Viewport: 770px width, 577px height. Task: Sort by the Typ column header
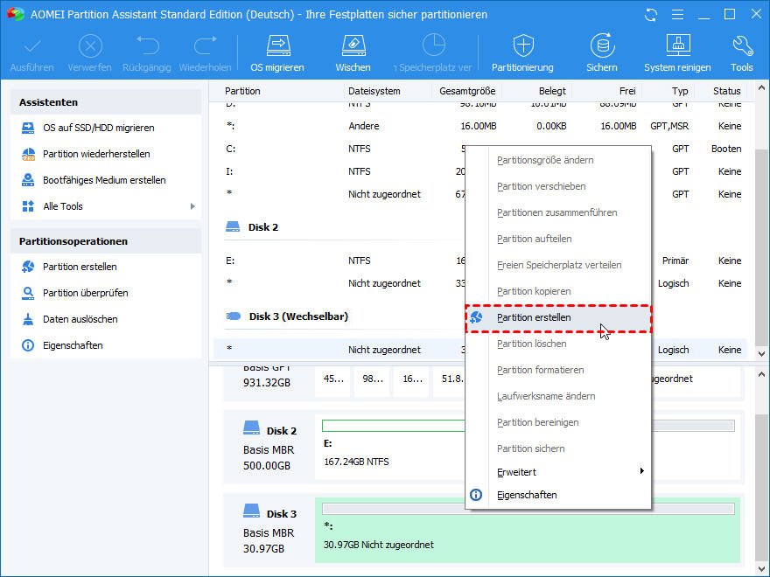tap(680, 91)
